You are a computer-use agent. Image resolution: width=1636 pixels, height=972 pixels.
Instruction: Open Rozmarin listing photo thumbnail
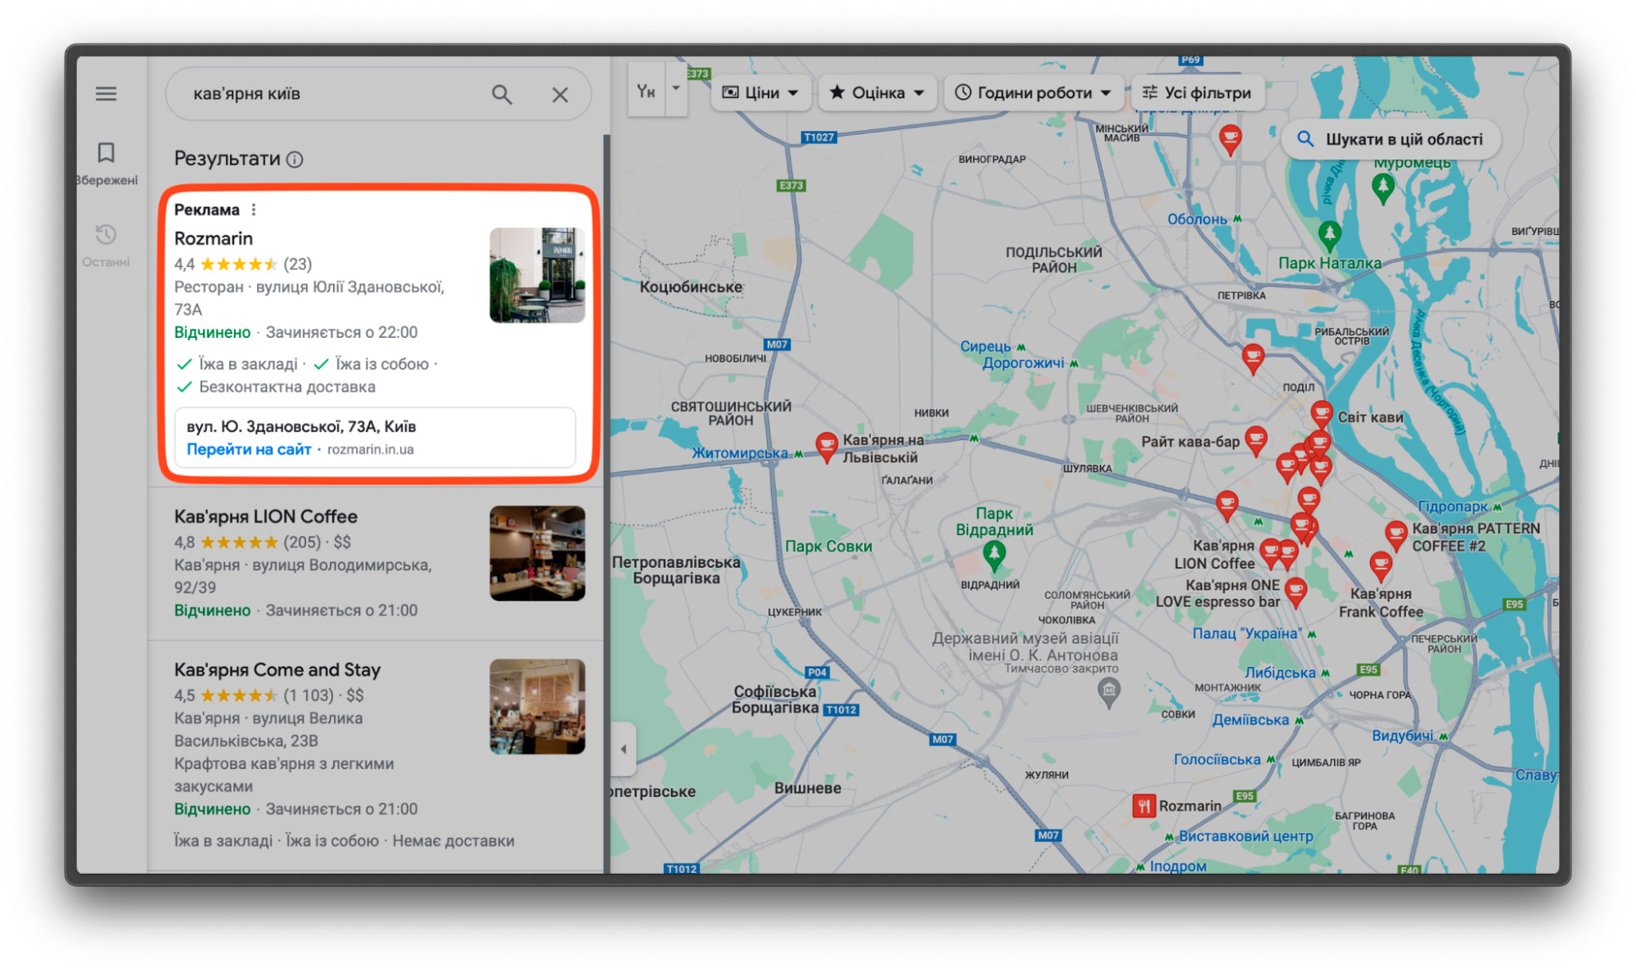coord(537,276)
